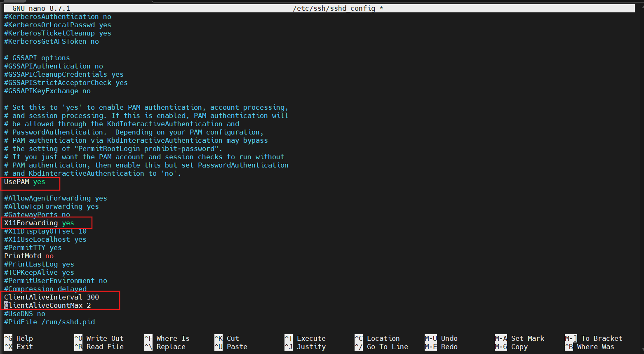This screenshot has width=644, height=354.
Task: Click the comment line ending with 'to no'
Action: click(93, 173)
